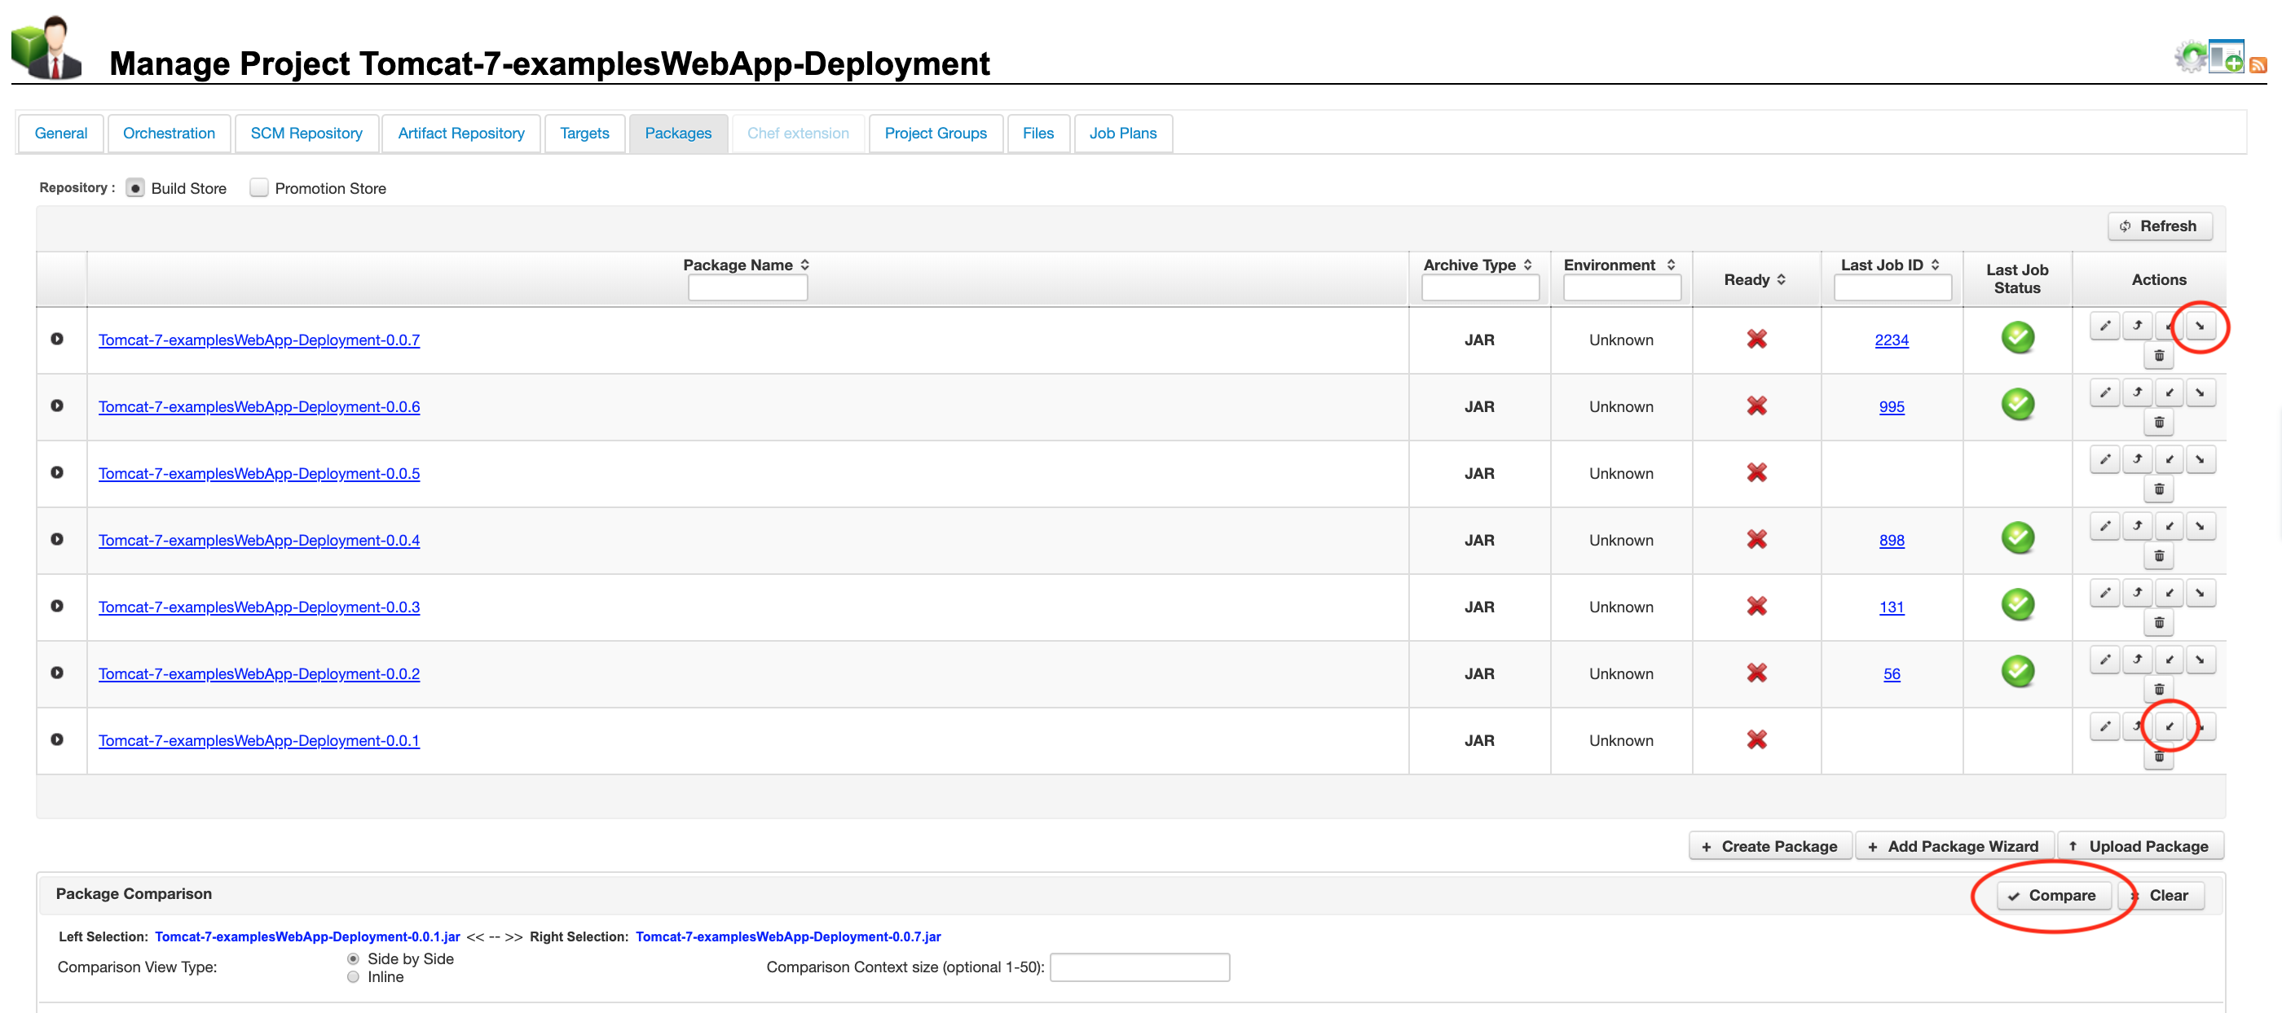The image size is (2282, 1013).
Task: Promote package 0.0.4 using the curved up-arrow icon
Action: point(2137,526)
